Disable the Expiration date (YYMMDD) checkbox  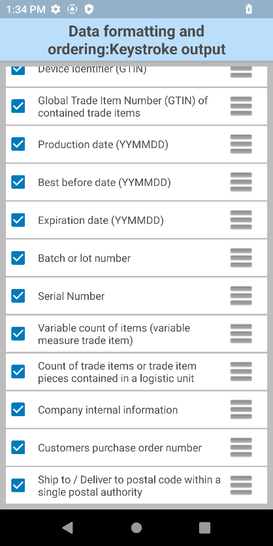(x=18, y=220)
